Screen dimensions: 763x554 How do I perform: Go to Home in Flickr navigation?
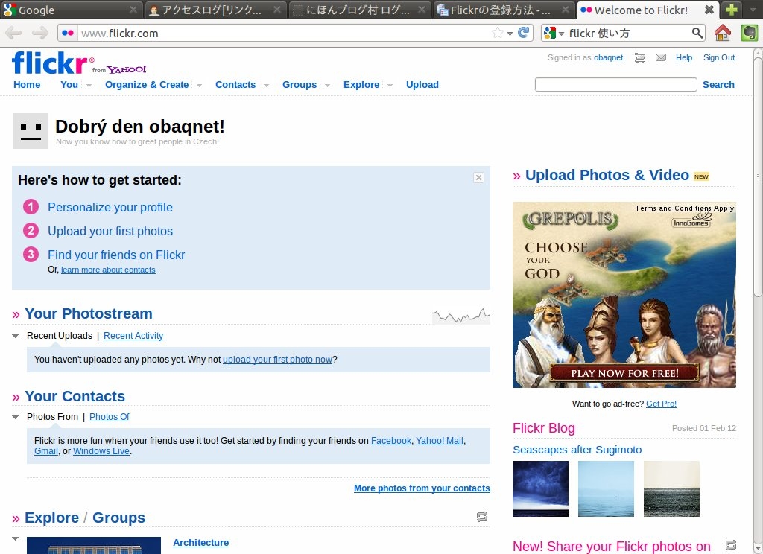click(27, 85)
